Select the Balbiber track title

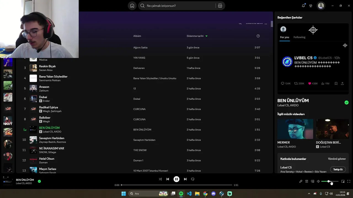click(x=45, y=118)
